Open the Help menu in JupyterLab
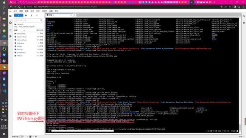The width and height of the screenshot is (246, 138). [56, 11]
